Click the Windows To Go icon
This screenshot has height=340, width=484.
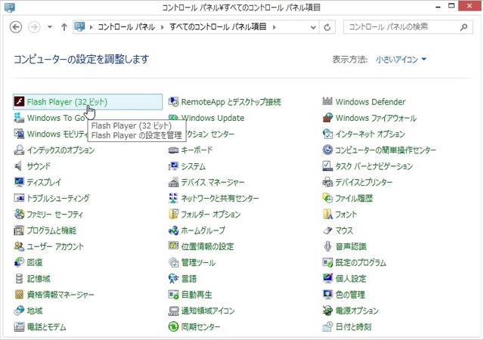(x=19, y=118)
